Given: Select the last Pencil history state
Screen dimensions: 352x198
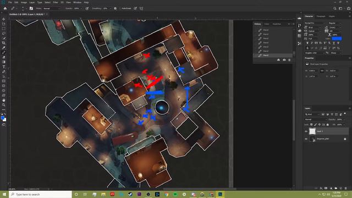Looking at the screenshot, I should click(273, 55).
